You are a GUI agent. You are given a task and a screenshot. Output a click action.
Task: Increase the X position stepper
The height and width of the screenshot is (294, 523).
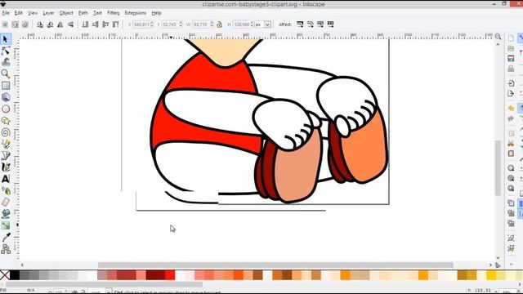(152, 23)
